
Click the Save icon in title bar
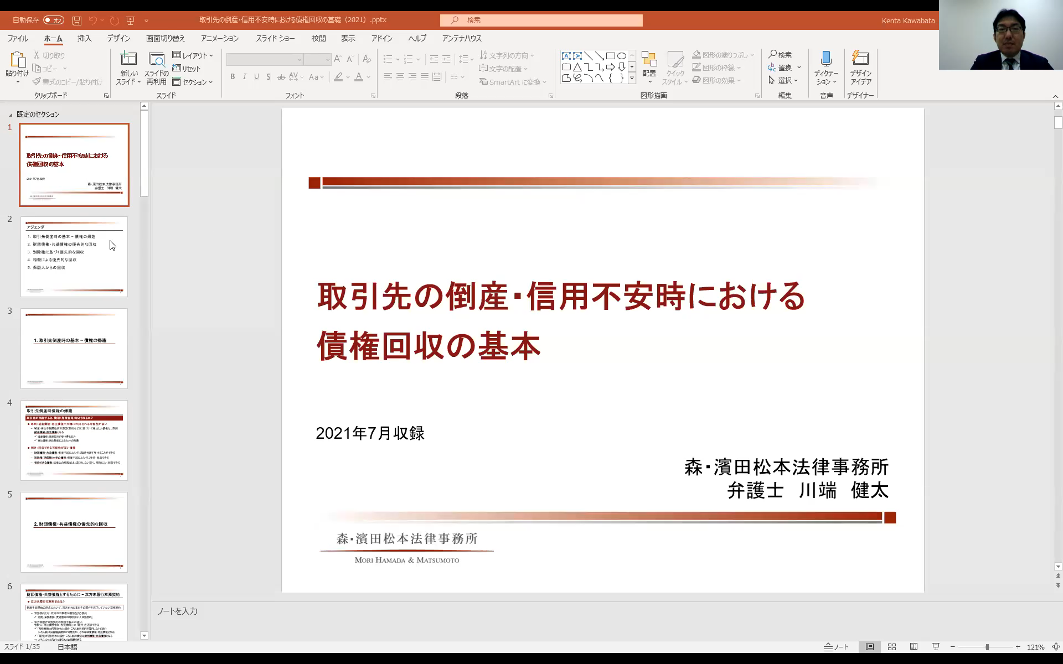[x=77, y=20]
